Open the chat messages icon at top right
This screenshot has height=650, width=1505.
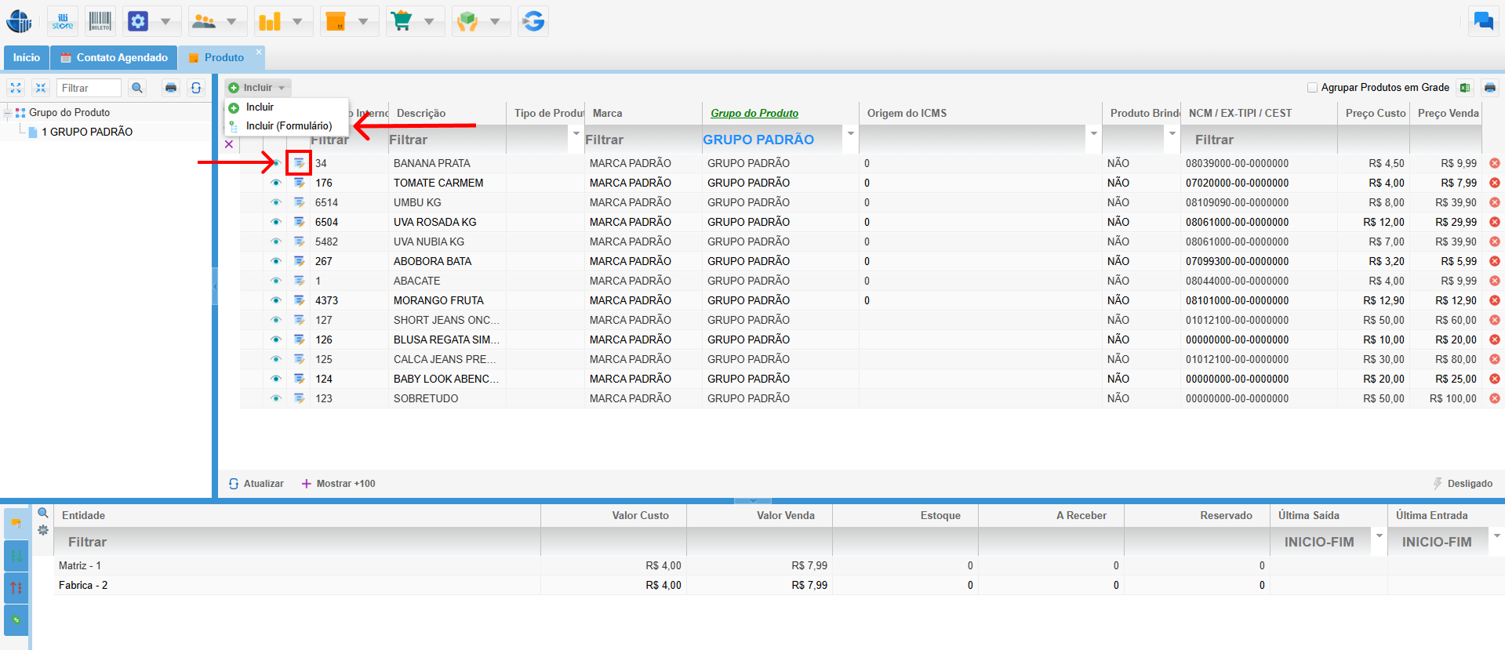1483,21
